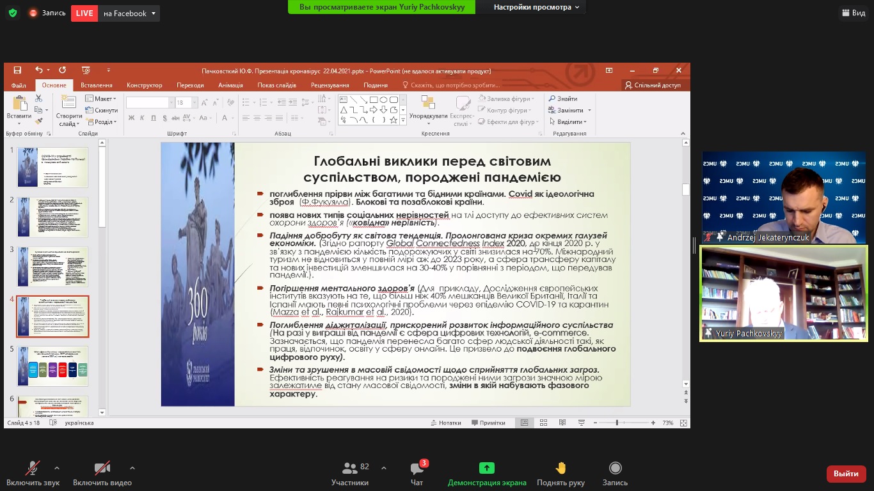Open Замінити replace dropdown arrow

point(590,110)
